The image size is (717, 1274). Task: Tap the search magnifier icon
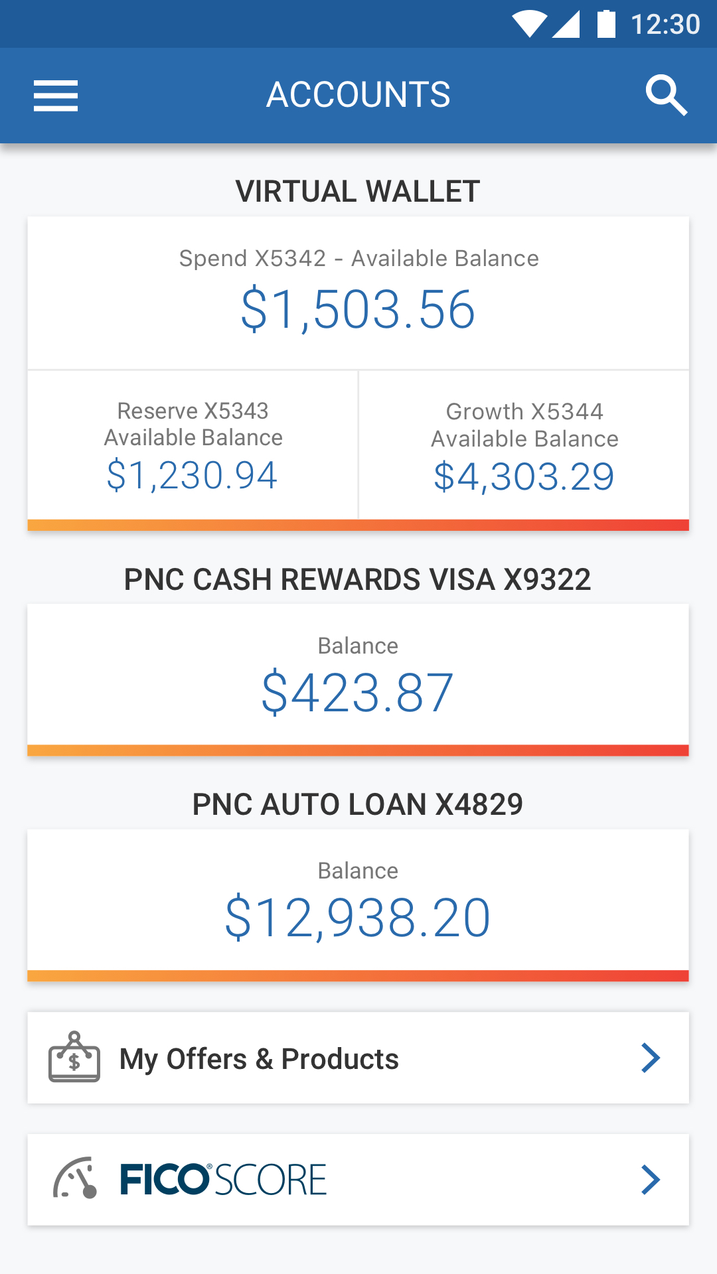(x=666, y=96)
